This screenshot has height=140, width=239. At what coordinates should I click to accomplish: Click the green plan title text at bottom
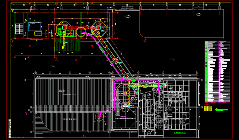click(180, 132)
